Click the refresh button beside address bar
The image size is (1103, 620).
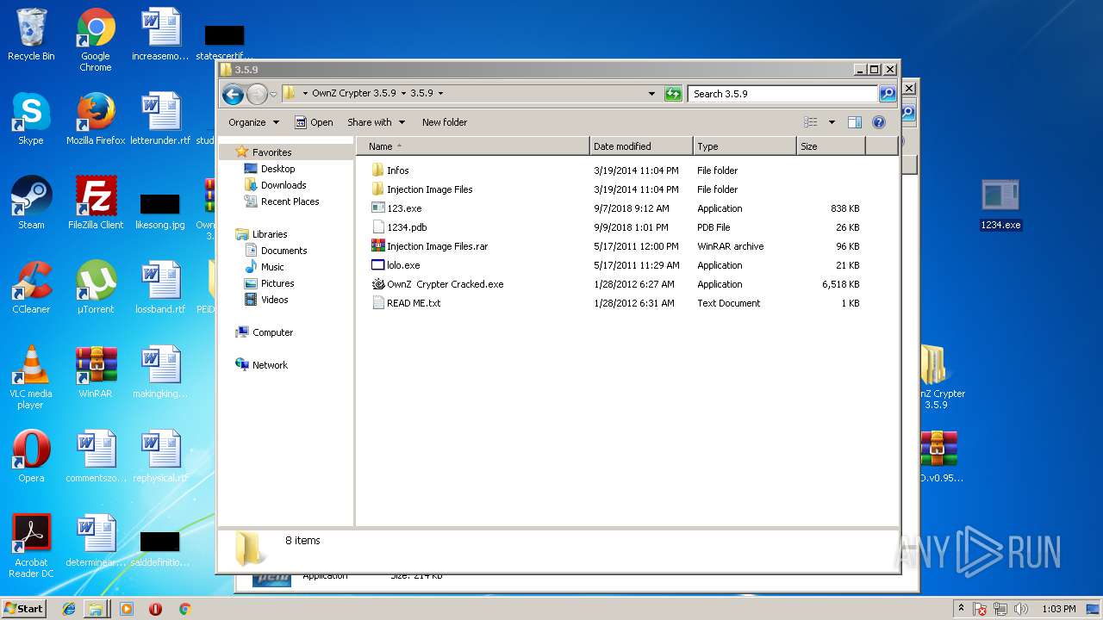(673, 94)
